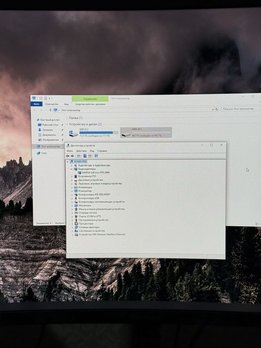Click the SSD (C:) drive icon
This screenshot has height=348, width=261.
pos(74,134)
